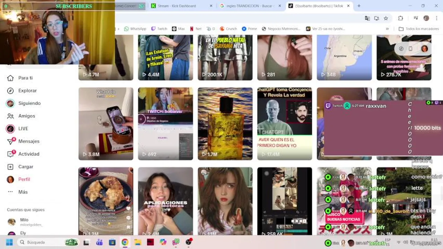443x249 pixels.
Task: Open Microsoft Teams from the taskbar
Action: (x=99, y=242)
